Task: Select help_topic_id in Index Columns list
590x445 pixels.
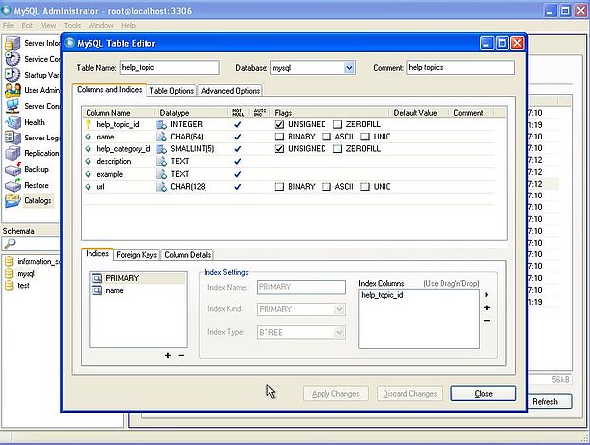Action: point(382,295)
